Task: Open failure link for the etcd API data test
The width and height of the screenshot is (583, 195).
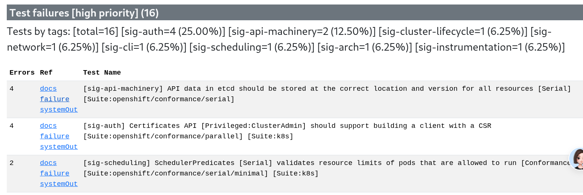Action: (x=55, y=99)
